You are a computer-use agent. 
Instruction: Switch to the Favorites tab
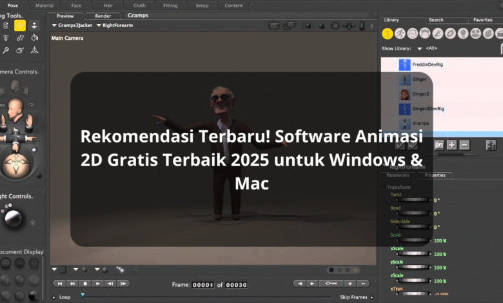[483, 20]
